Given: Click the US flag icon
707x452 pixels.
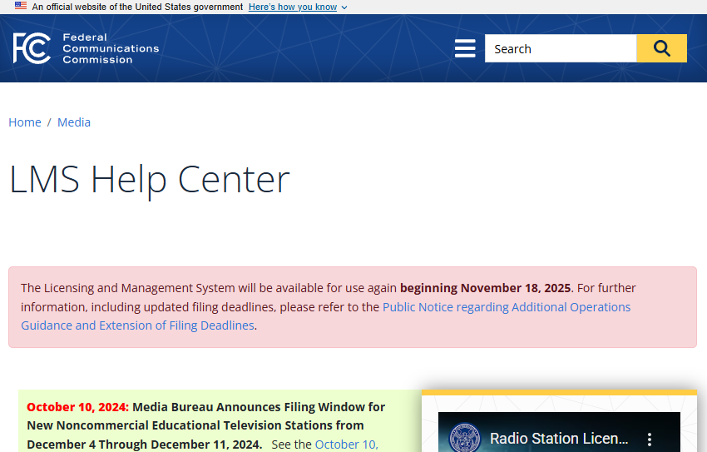Looking at the screenshot, I should pyautogui.click(x=21, y=6).
